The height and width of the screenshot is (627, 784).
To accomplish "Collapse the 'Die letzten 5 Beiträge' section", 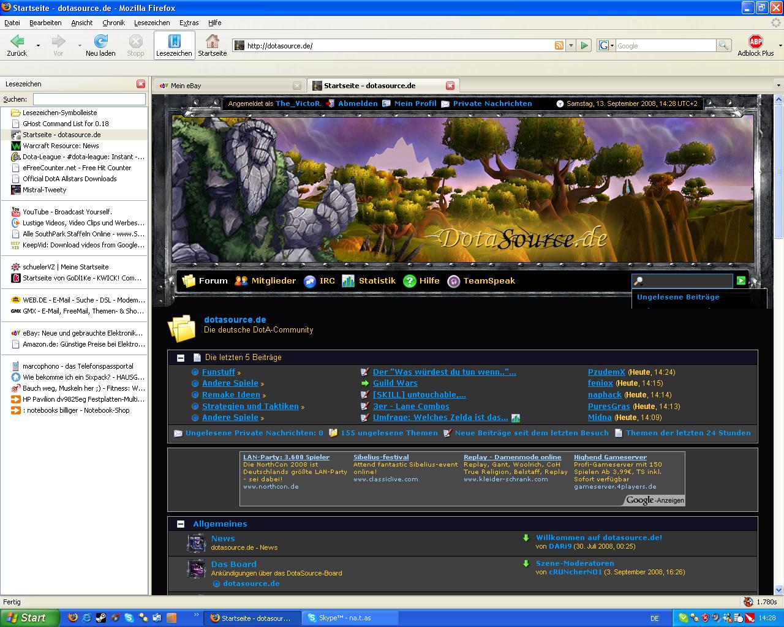I will point(181,358).
